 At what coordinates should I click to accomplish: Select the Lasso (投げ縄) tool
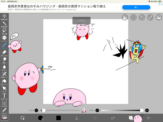click(x=4, y=31)
